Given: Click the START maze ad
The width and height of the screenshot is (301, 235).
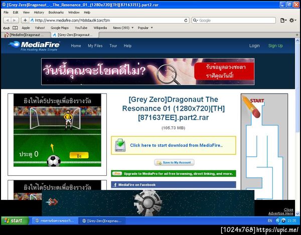Looking at the screenshot, I should pyautogui.click(x=264, y=147).
